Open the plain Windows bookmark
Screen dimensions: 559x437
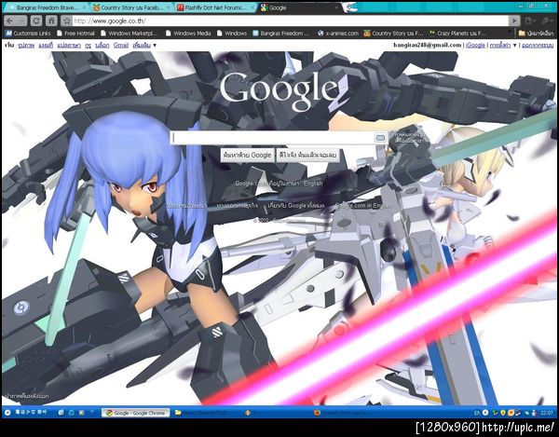click(x=232, y=34)
